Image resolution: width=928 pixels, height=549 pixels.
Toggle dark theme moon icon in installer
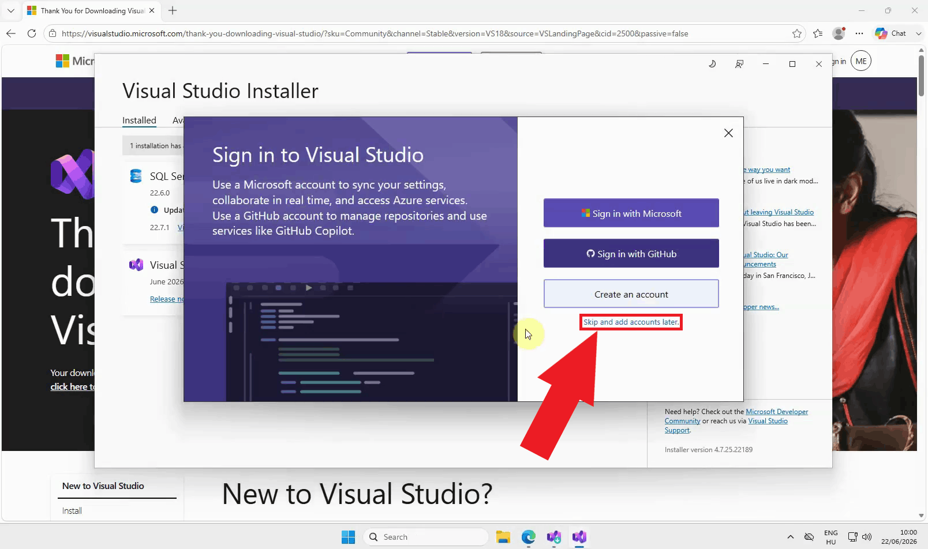712,64
